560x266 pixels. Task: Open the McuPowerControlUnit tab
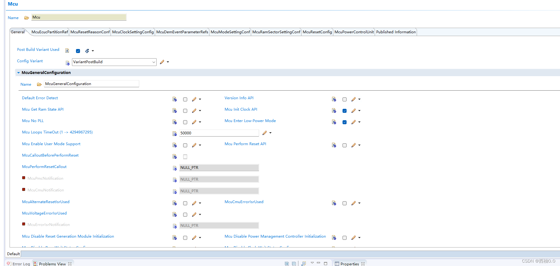354,32
